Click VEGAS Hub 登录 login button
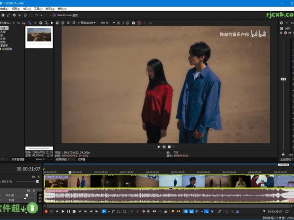 65,15
